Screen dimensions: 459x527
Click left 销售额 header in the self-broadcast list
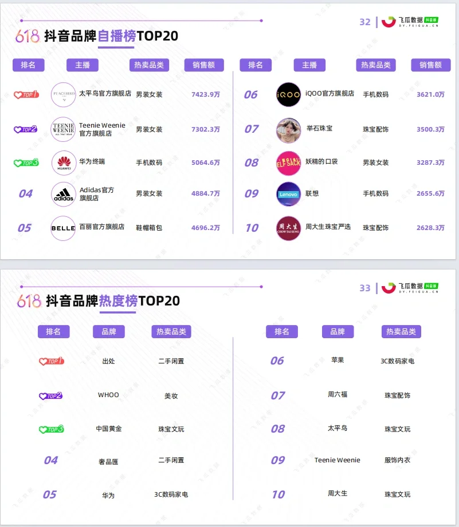click(x=204, y=65)
